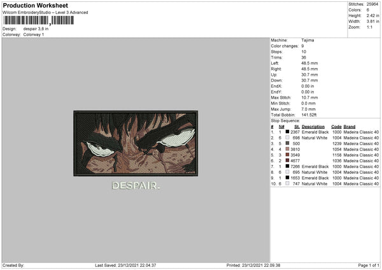Click the barcode under the worksheet title
The height and width of the screenshot is (270, 382).
coord(38,20)
